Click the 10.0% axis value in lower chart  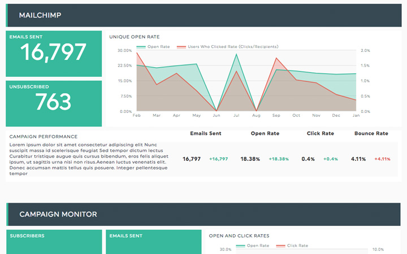[378, 249]
